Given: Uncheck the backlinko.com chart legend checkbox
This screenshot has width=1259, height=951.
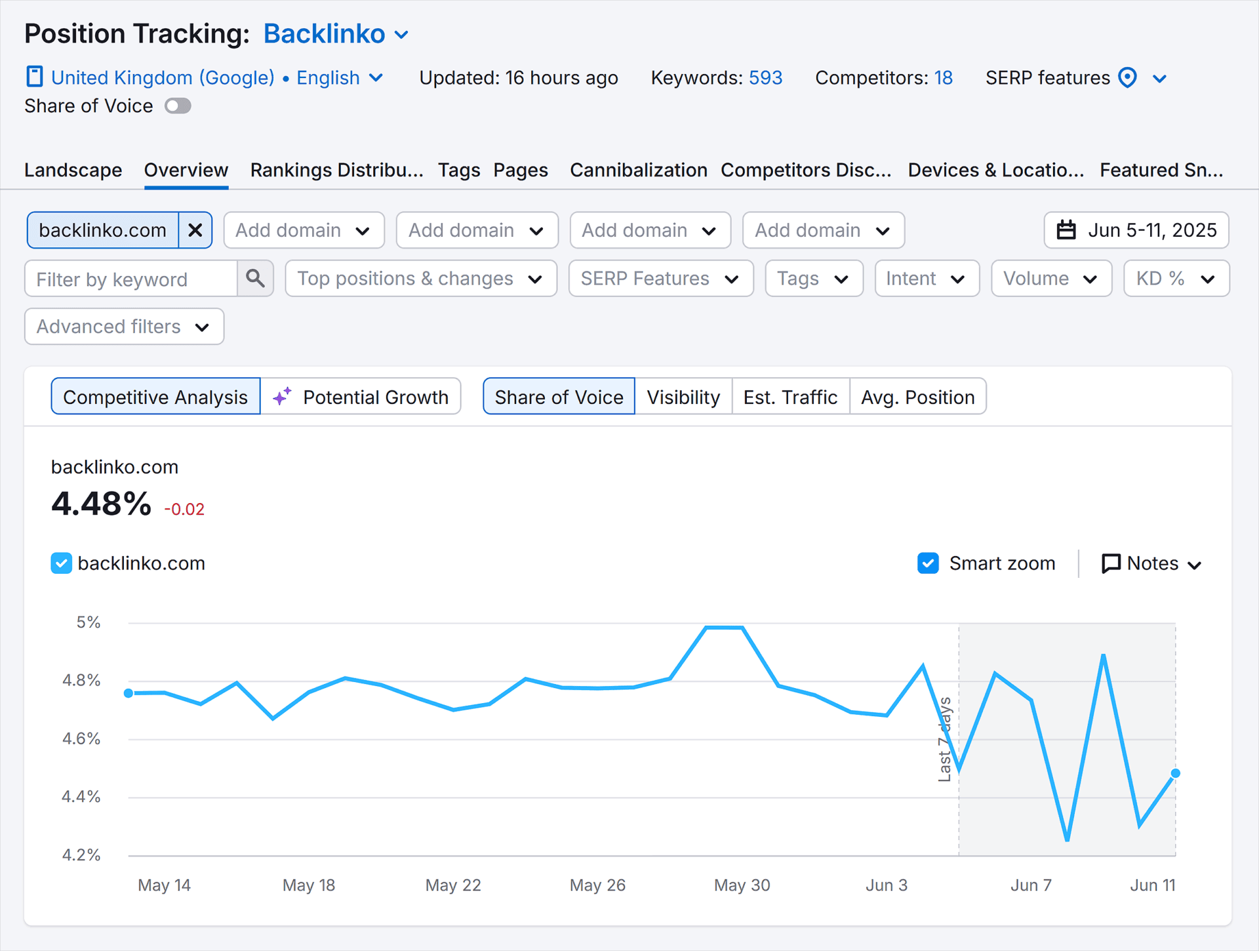Looking at the screenshot, I should tap(62, 563).
